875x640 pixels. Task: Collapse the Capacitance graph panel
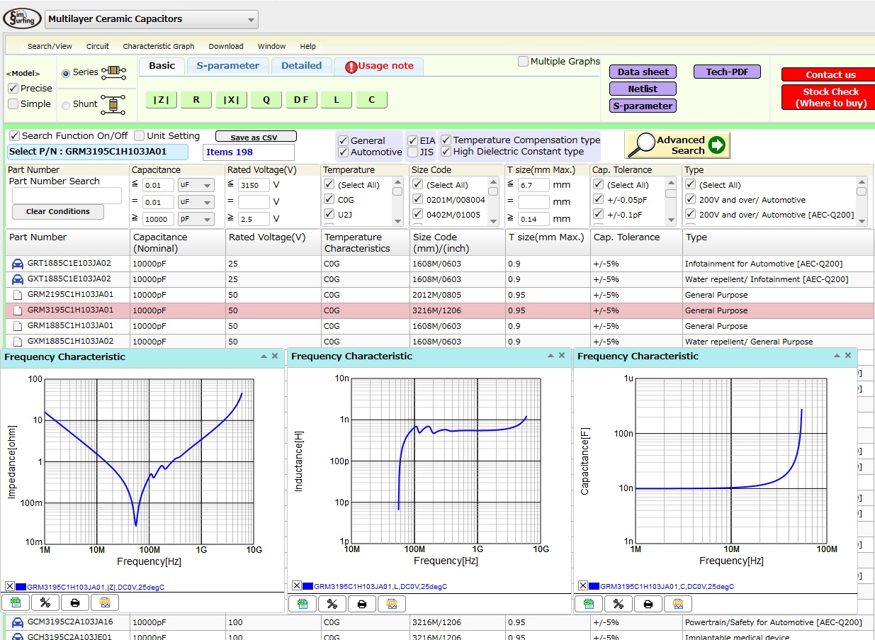(x=837, y=357)
